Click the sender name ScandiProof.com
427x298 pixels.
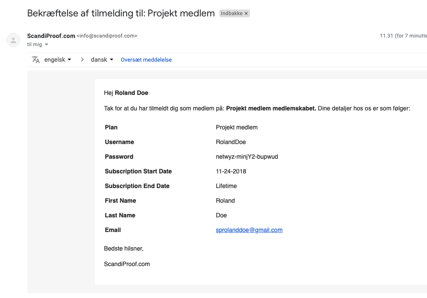(51, 36)
